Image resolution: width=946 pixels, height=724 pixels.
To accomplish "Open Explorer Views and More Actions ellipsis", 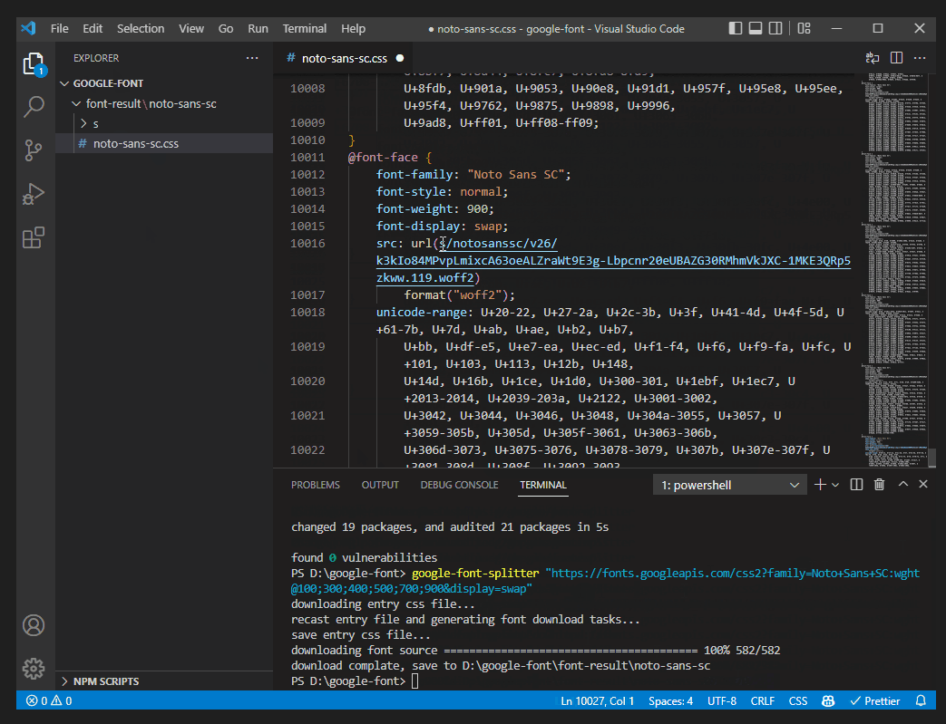I will 252,58.
